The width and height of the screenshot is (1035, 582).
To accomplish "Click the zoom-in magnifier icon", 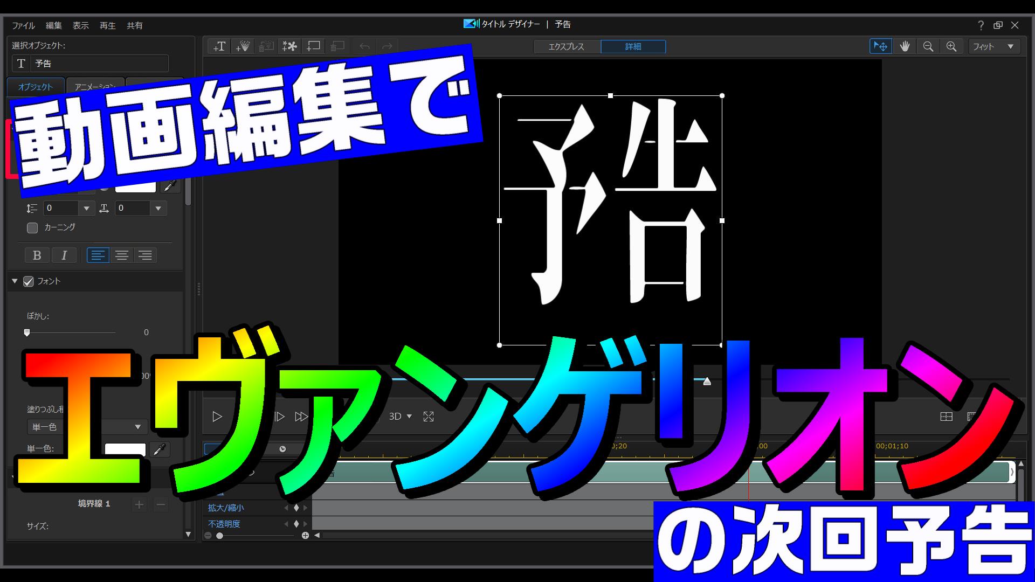I will coord(952,46).
